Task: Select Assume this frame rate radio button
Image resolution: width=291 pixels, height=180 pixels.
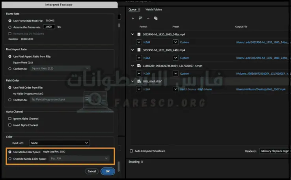Action: coord(10,27)
